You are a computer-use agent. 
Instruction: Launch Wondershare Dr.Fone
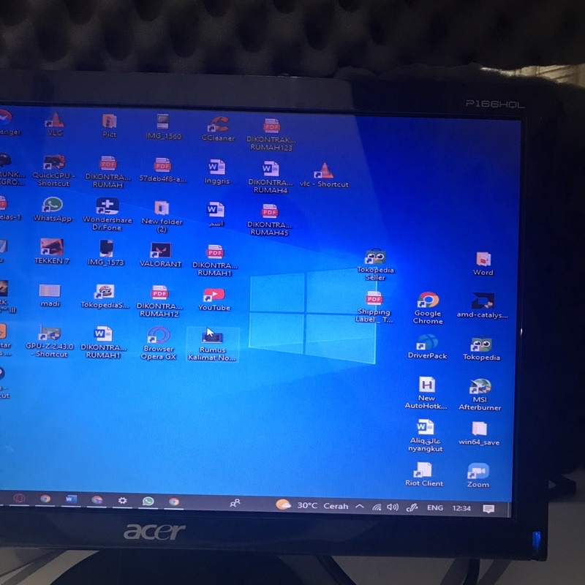coord(107,214)
